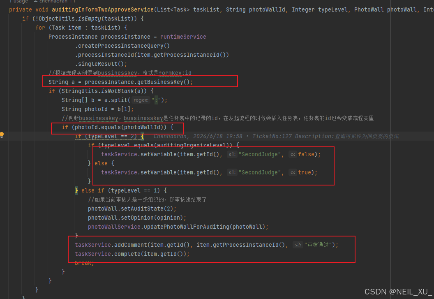
Task: Click the 'break;' keyword
Action: (x=84, y=263)
